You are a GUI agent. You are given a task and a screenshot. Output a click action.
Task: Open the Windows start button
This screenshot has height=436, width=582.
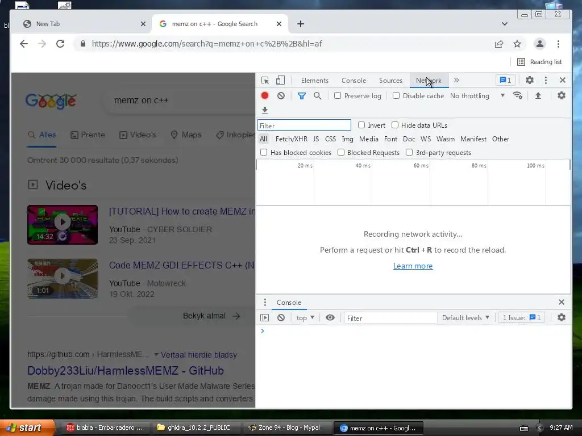(26, 428)
